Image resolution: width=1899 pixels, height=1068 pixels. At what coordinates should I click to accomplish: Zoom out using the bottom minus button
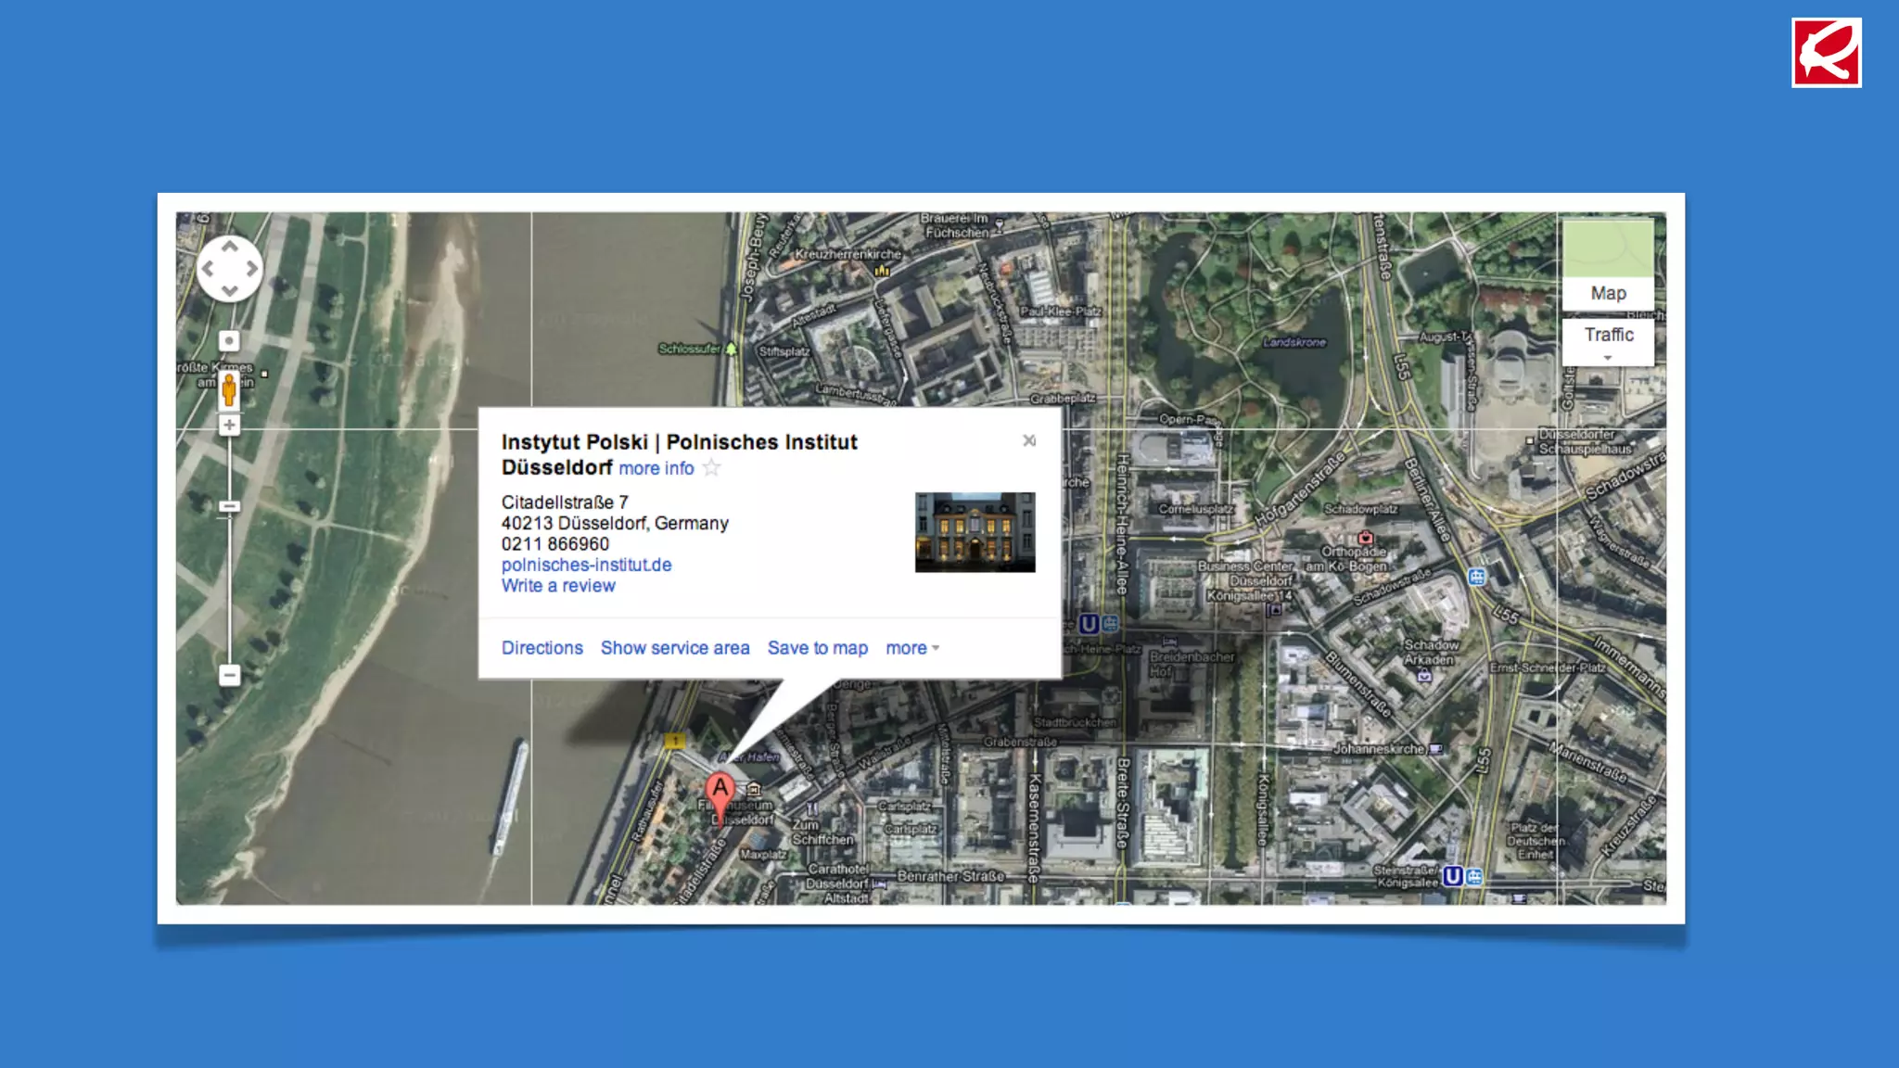[229, 675]
